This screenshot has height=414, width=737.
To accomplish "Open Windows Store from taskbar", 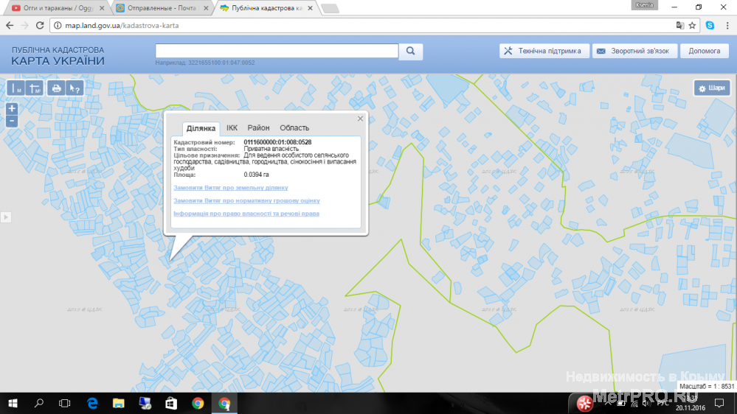I will (x=171, y=403).
